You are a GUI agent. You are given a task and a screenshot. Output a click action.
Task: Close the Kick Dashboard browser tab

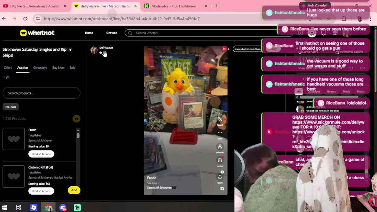pos(206,6)
